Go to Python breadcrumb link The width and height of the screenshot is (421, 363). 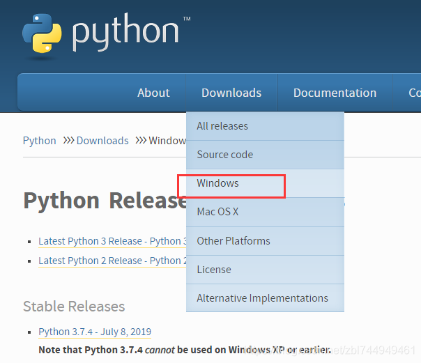tap(40, 141)
